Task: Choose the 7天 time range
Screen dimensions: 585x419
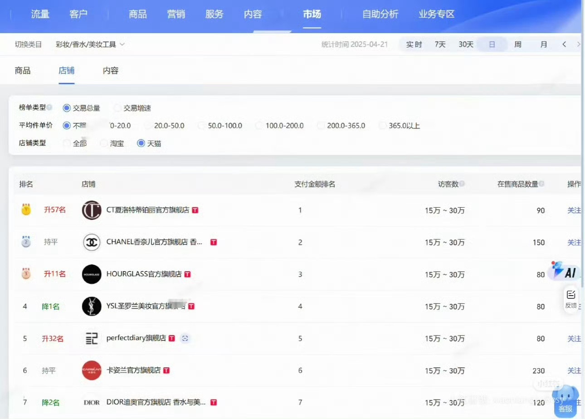Action: (x=440, y=44)
